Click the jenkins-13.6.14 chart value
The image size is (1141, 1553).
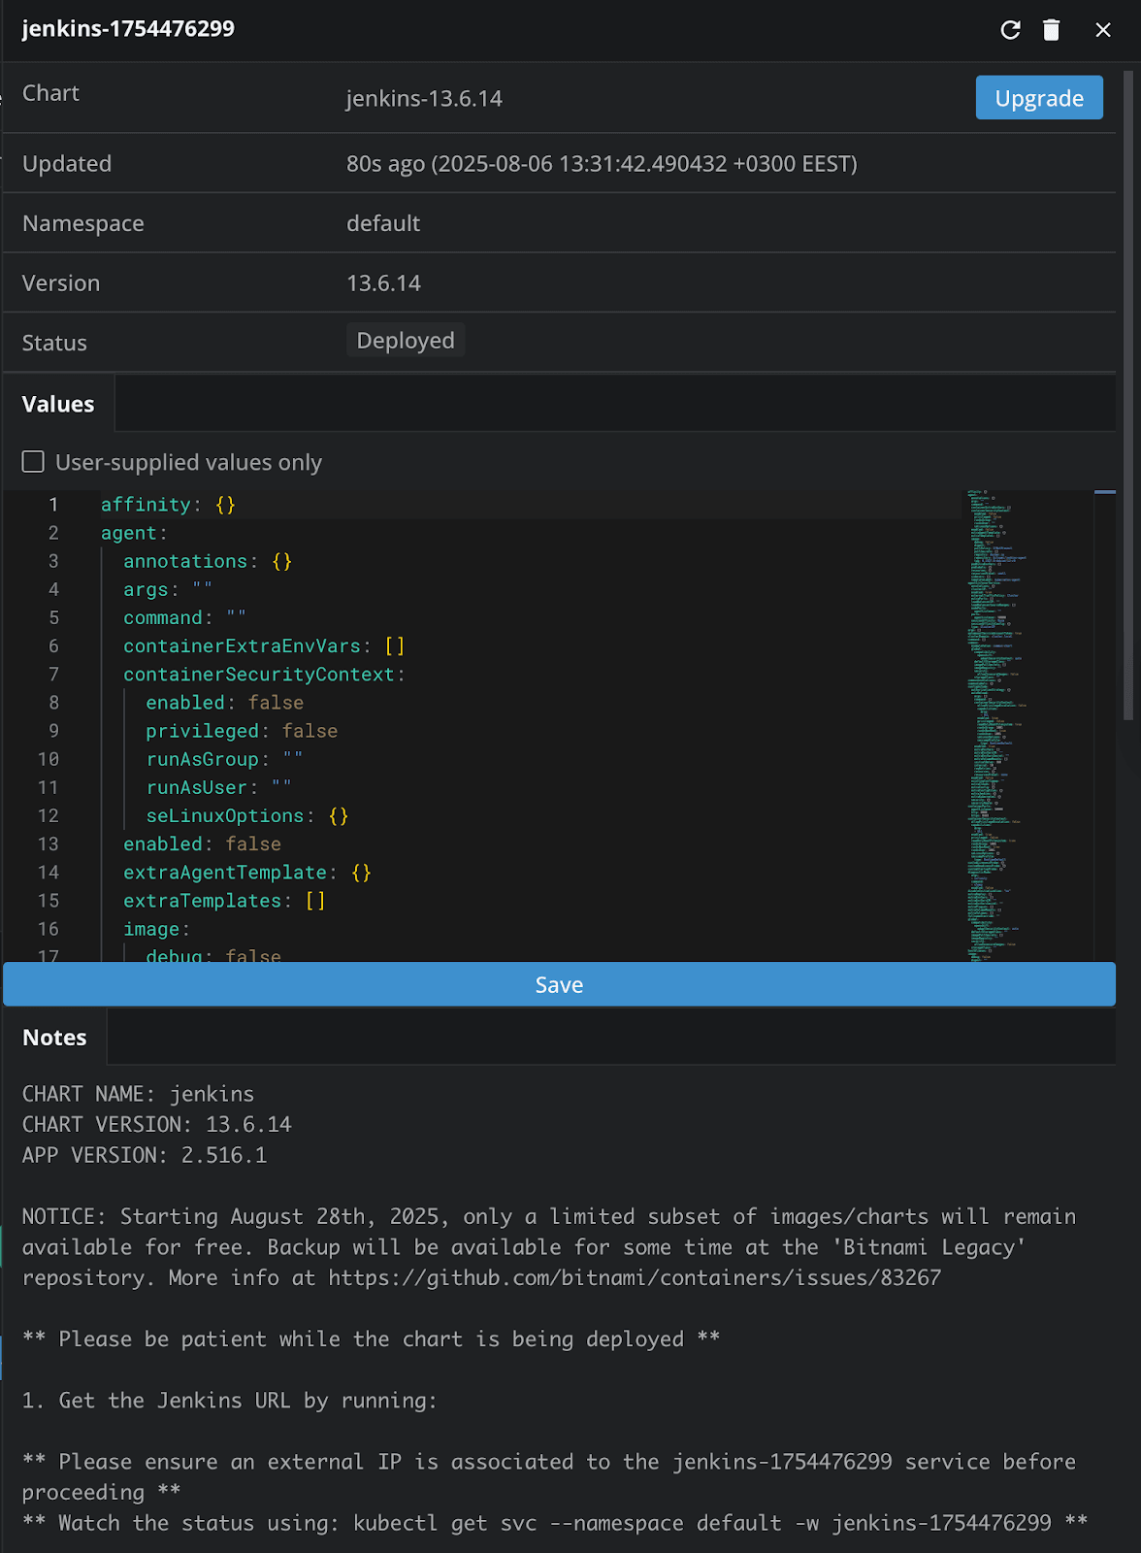click(424, 99)
